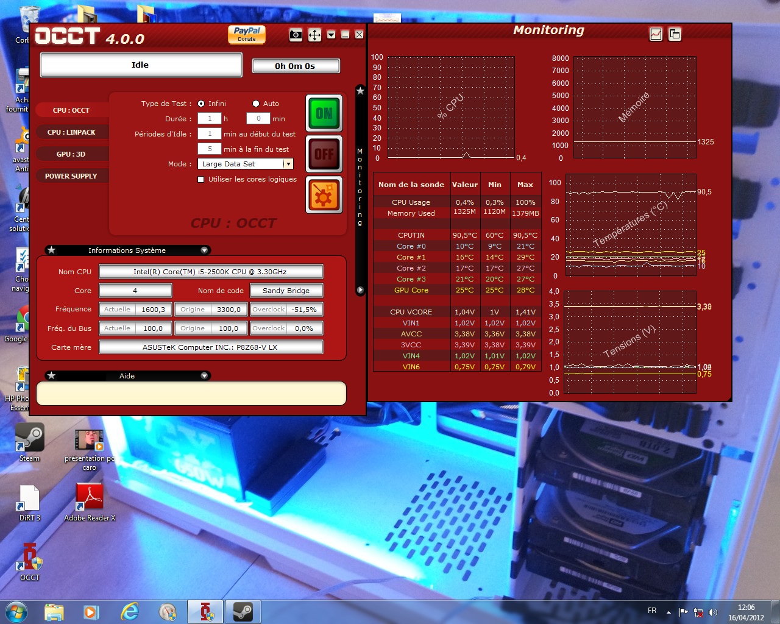
Task: Switch to the CPU : LINPACK tab
Action: [71, 132]
